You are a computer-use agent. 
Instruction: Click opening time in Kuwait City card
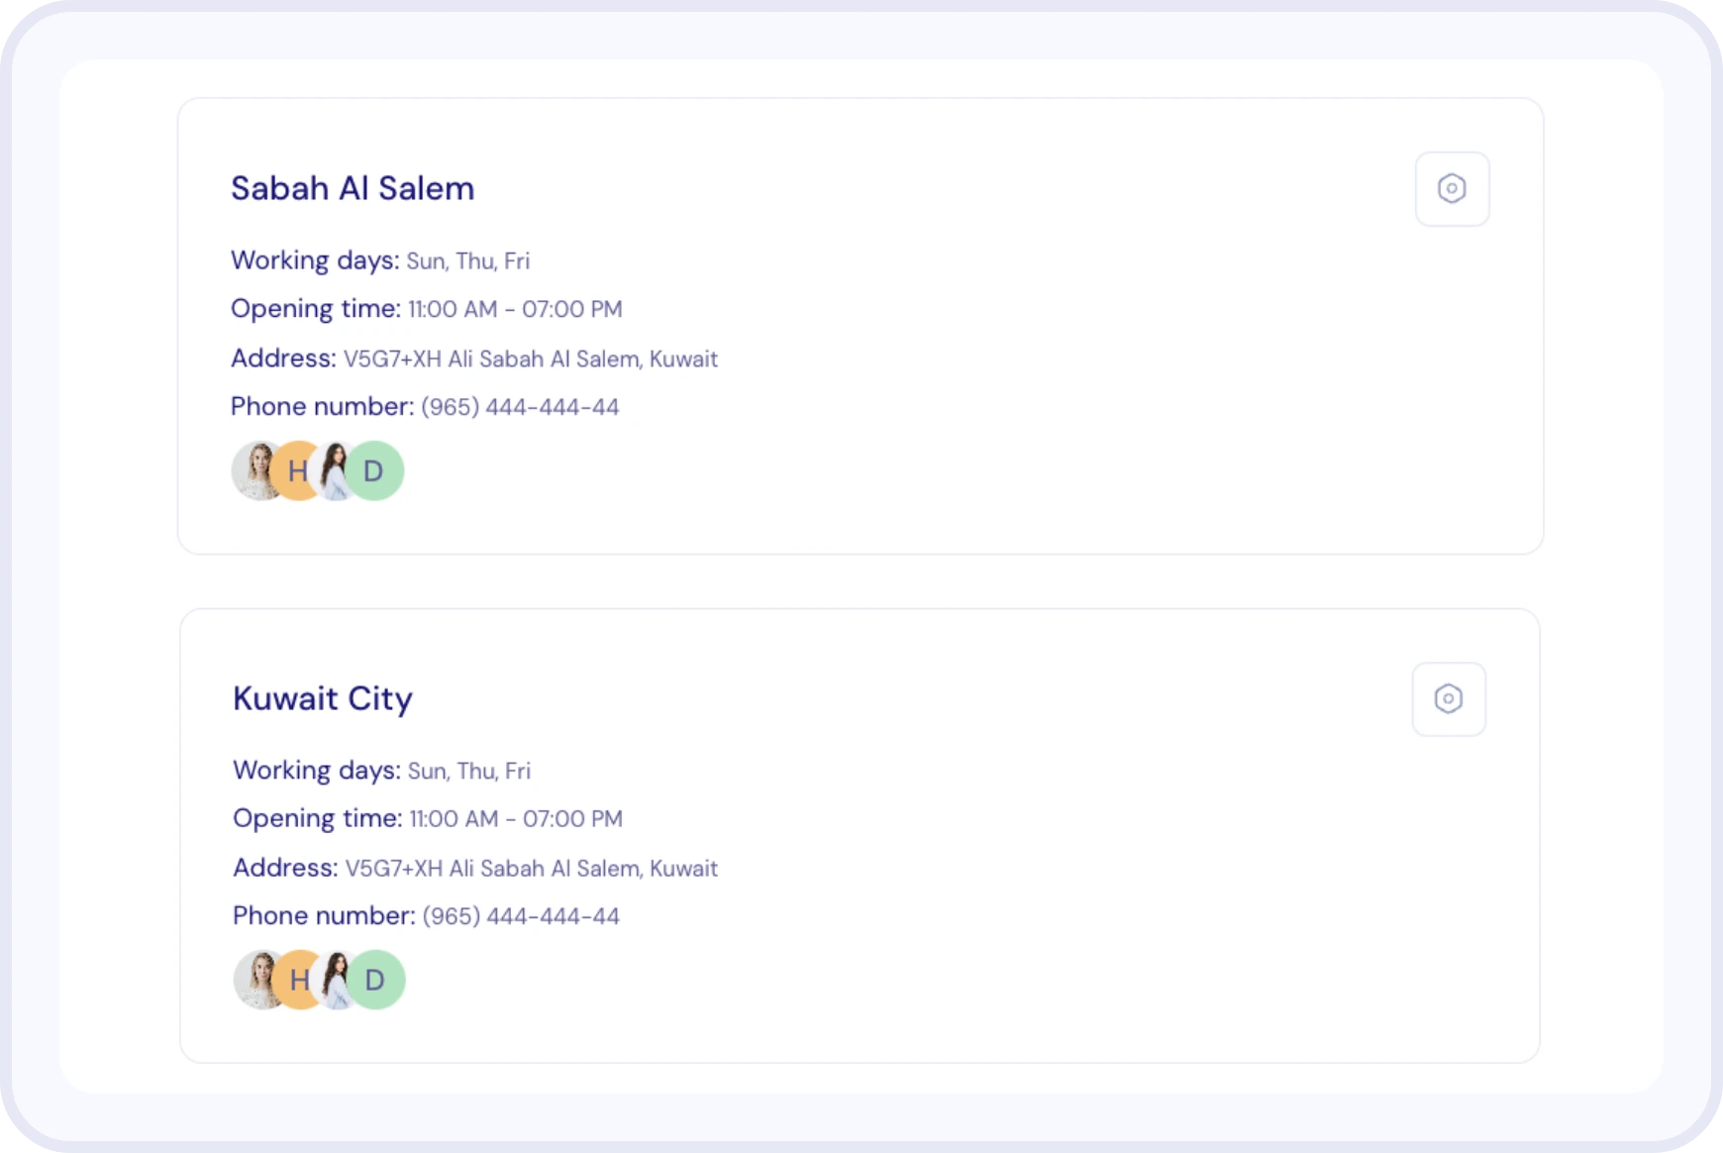tap(516, 819)
